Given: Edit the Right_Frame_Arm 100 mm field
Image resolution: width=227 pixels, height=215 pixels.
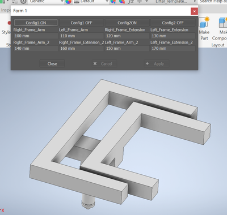Looking at the screenshot, I should [36, 36].
